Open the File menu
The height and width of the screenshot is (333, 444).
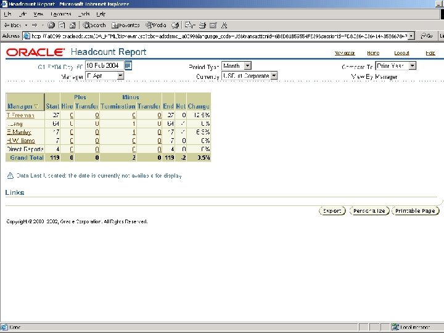tap(7, 14)
